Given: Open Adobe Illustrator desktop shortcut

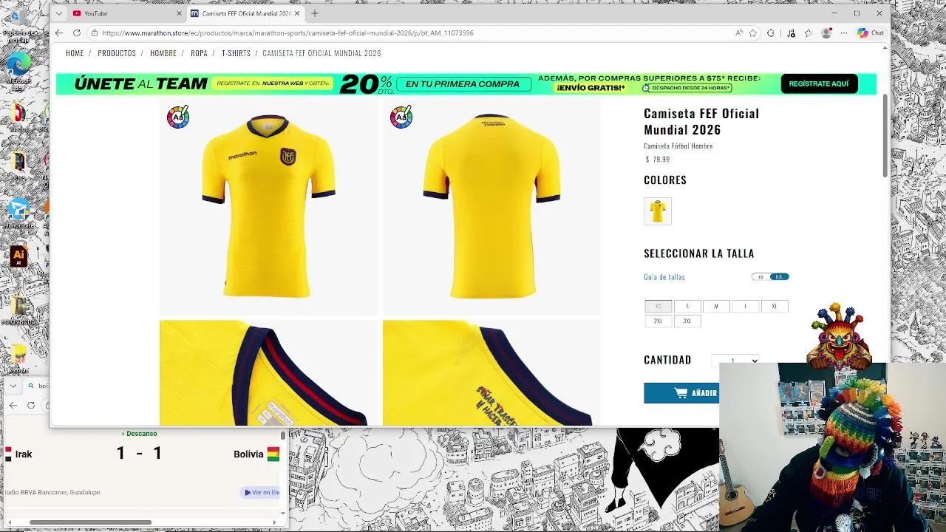Looking at the screenshot, I should [x=18, y=257].
